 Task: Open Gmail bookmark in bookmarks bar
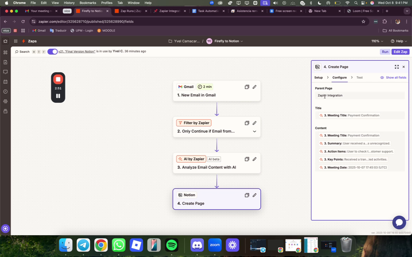(x=39, y=31)
